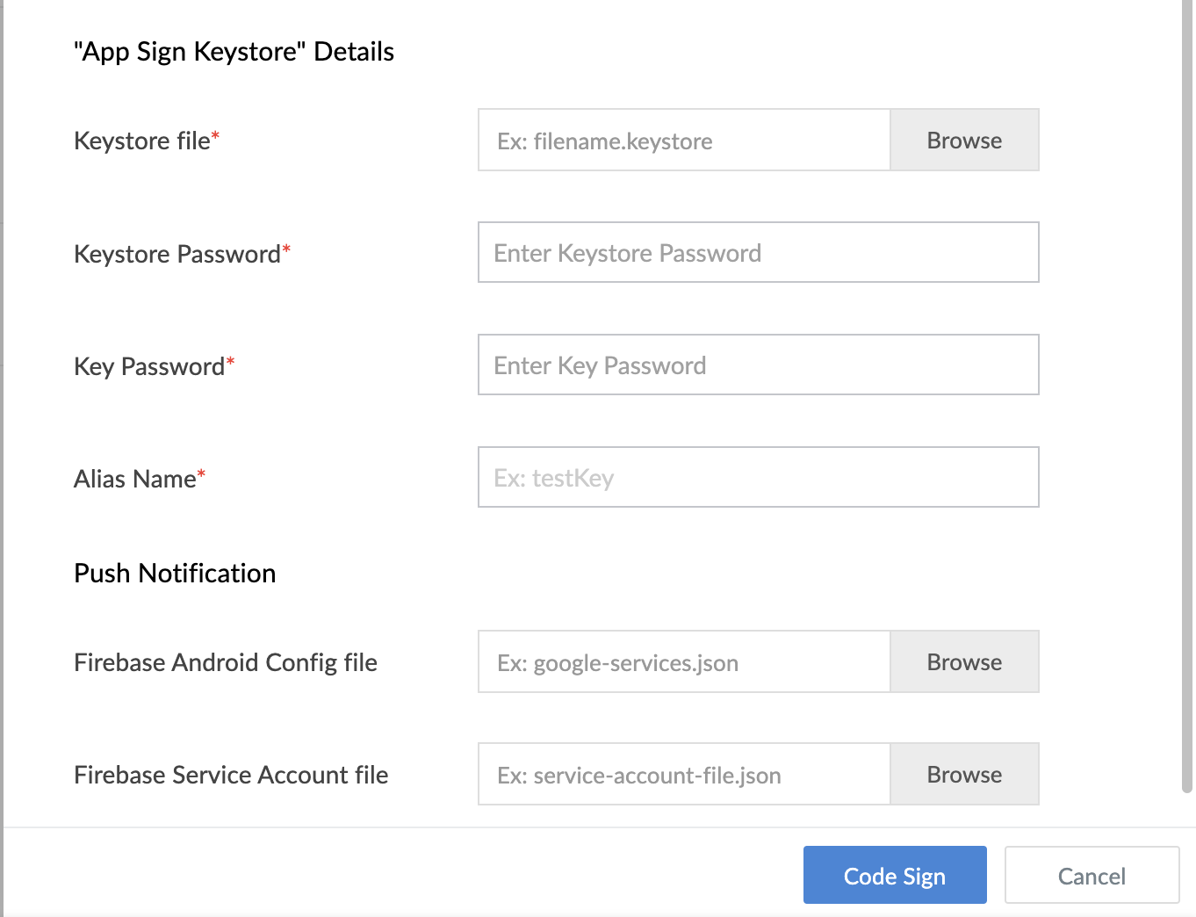The width and height of the screenshot is (1196, 917).
Task: Click the dialog vertical scrollbar
Action: point(1187,395)
